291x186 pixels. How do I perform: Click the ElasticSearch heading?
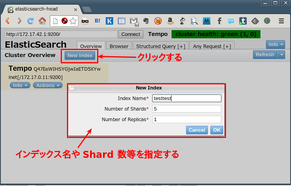pyautogui.click(x=36, y=45)
